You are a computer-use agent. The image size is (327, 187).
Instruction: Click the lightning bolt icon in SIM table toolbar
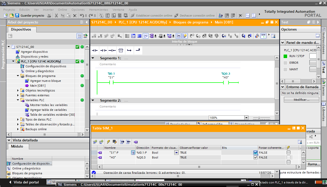click(109, 142)
